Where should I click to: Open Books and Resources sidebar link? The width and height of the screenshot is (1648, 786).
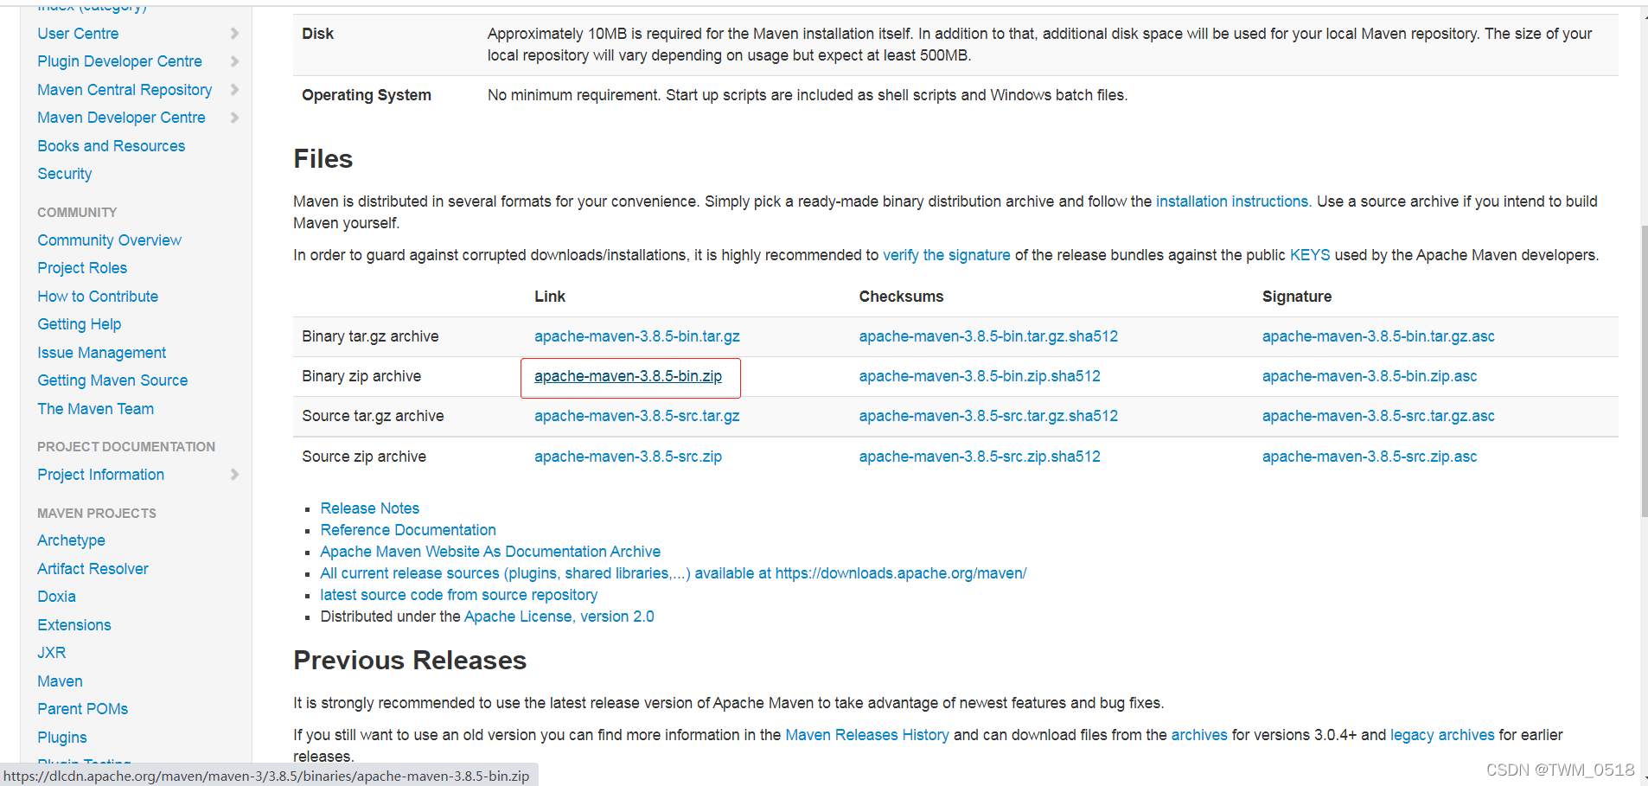click(111, 146)
